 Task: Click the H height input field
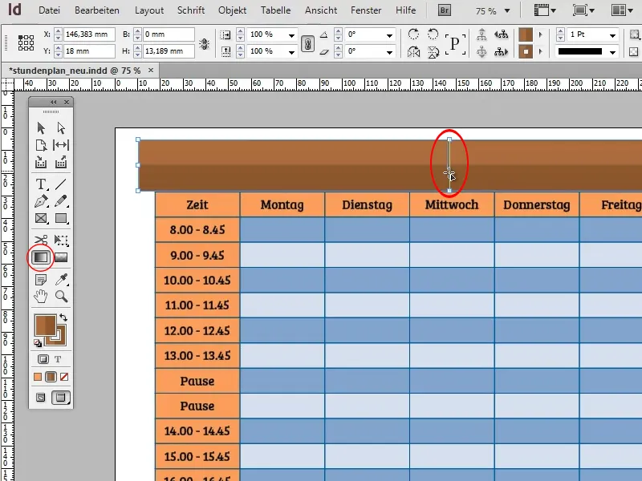(169, 51)
